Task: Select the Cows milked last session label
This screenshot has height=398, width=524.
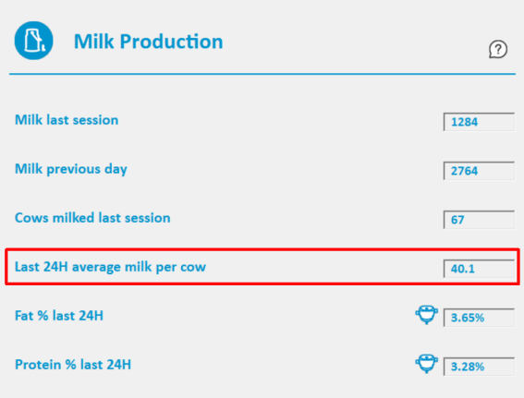Action: 92,218
